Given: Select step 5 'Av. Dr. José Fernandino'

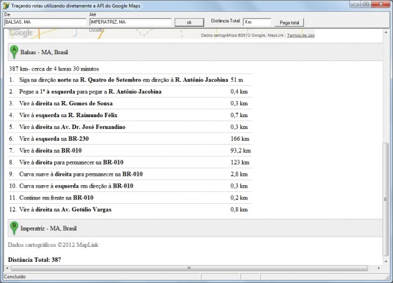Looking at the screenshot, I should point(130,127).
